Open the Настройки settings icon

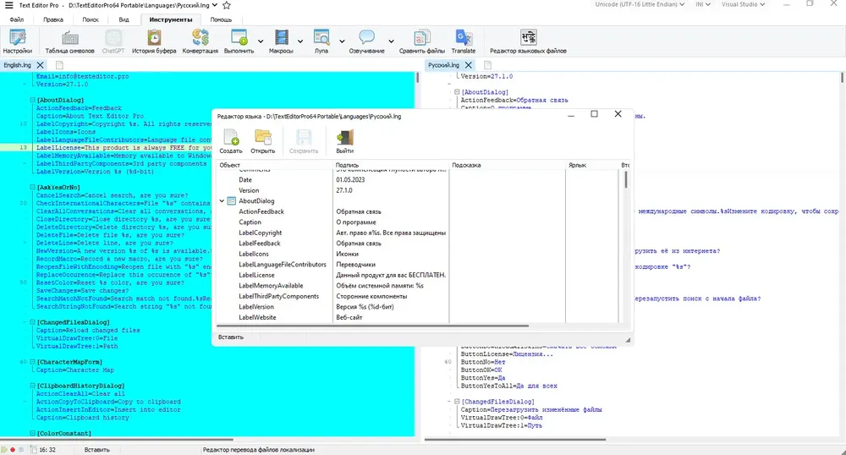click(17, 41)
